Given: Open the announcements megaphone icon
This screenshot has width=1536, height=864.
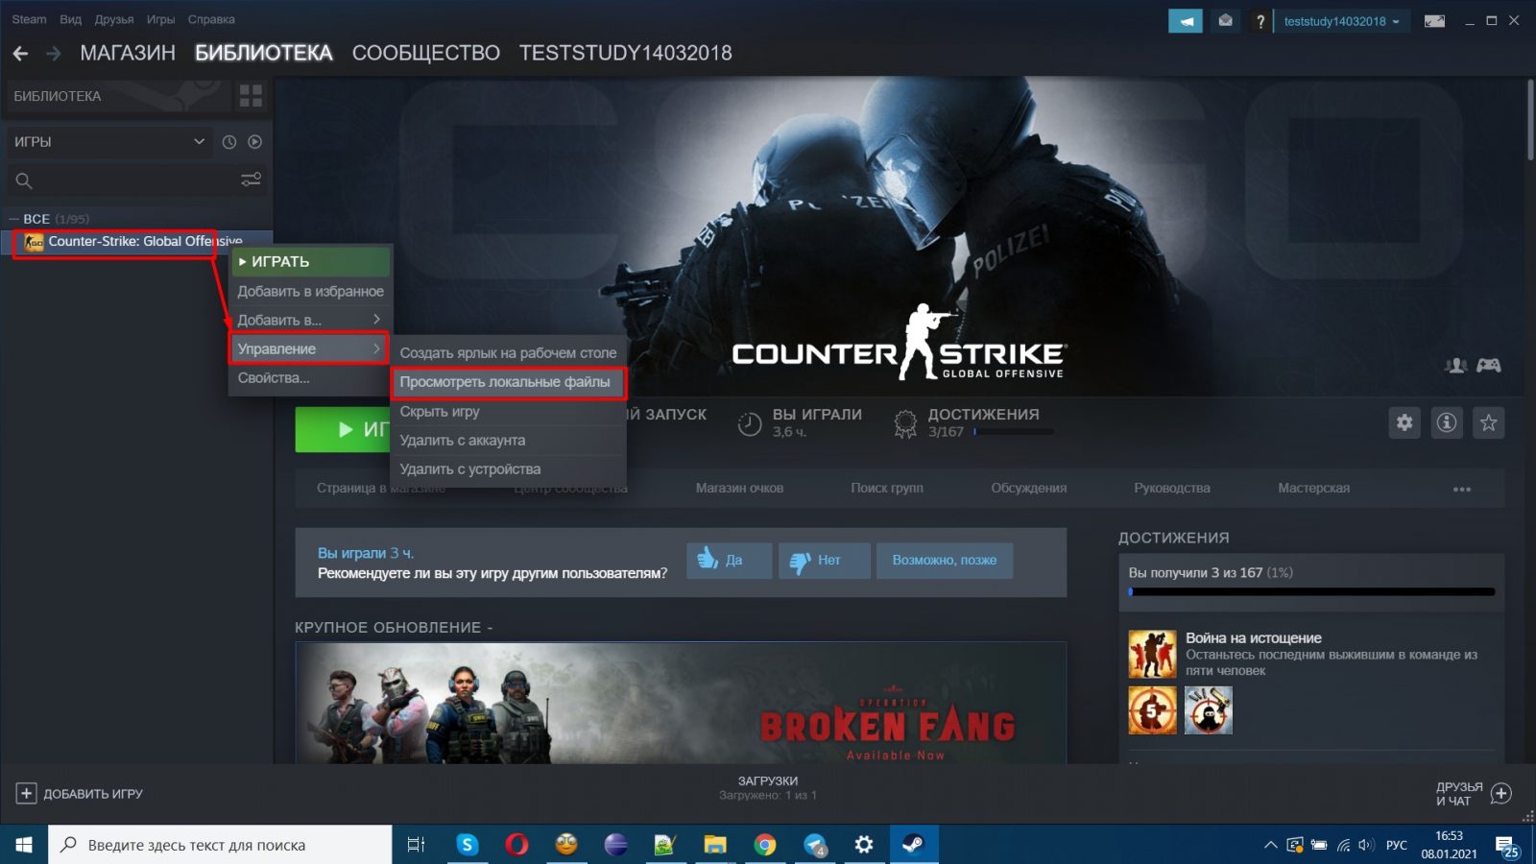Looking at the screenshot, I should (1186, 21).
